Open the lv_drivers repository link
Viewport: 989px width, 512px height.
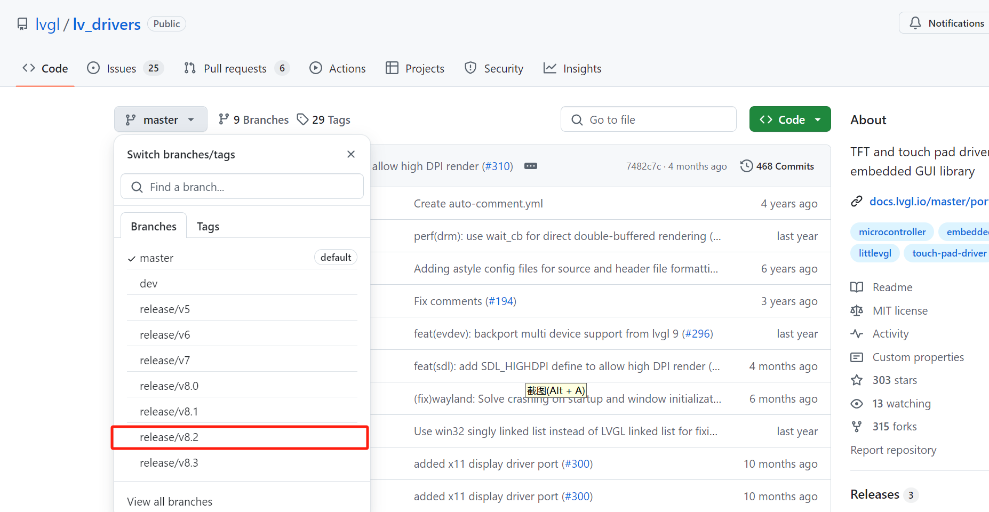tap(107, 25)
